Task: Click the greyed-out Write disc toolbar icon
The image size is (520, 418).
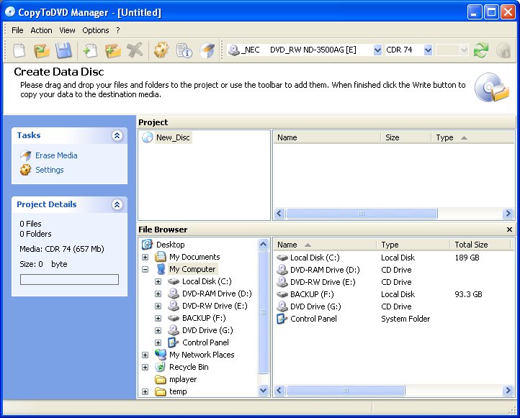Action: pos(503,50)
